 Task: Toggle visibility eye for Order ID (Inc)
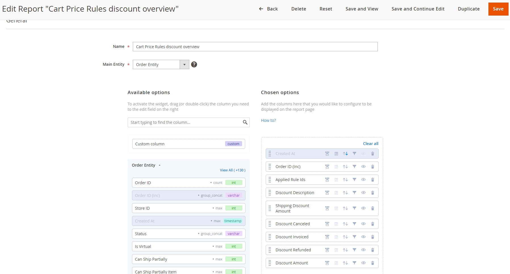[364, 167]
